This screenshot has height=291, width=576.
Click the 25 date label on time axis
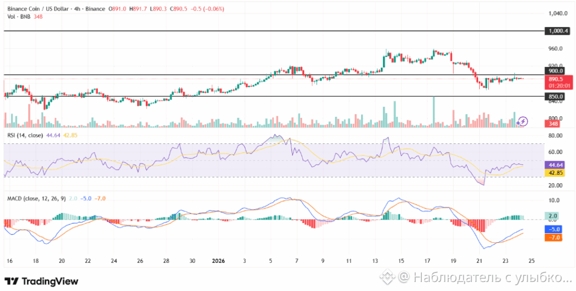(x=531, y=261)
